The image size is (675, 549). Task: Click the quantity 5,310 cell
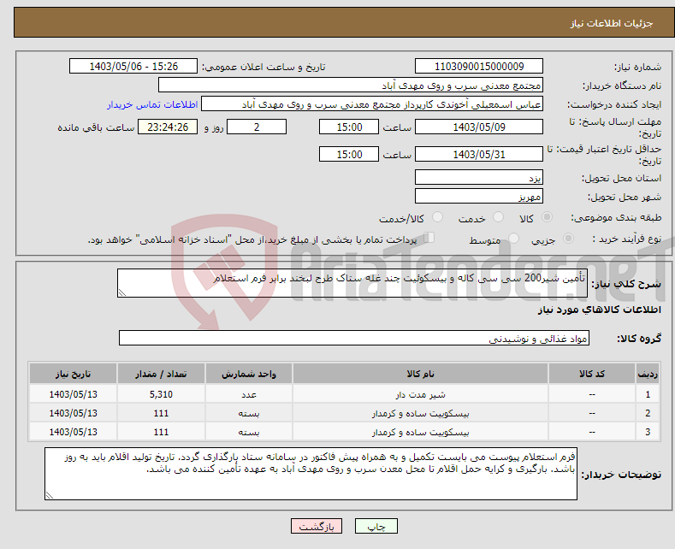click(161, 394)
